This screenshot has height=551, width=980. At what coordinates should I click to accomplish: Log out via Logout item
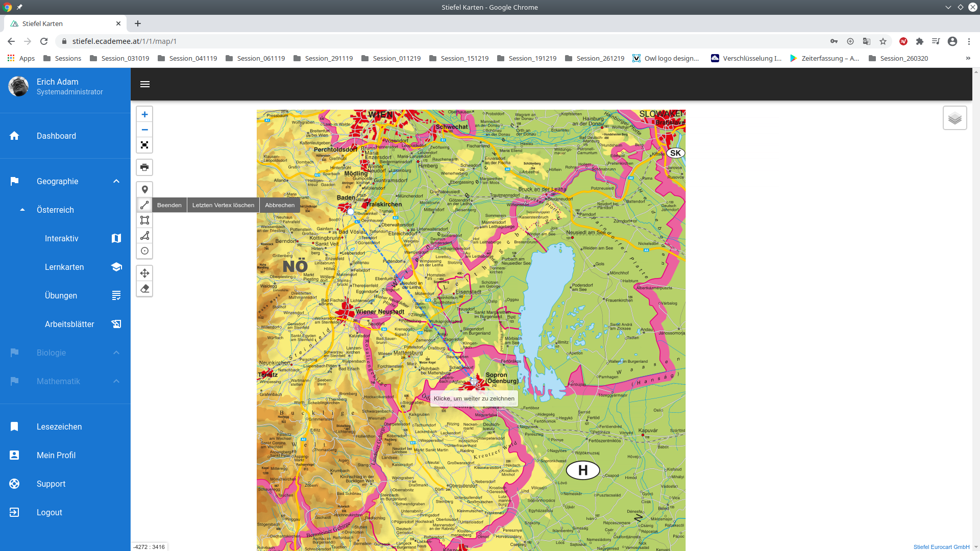pos(65,512)
